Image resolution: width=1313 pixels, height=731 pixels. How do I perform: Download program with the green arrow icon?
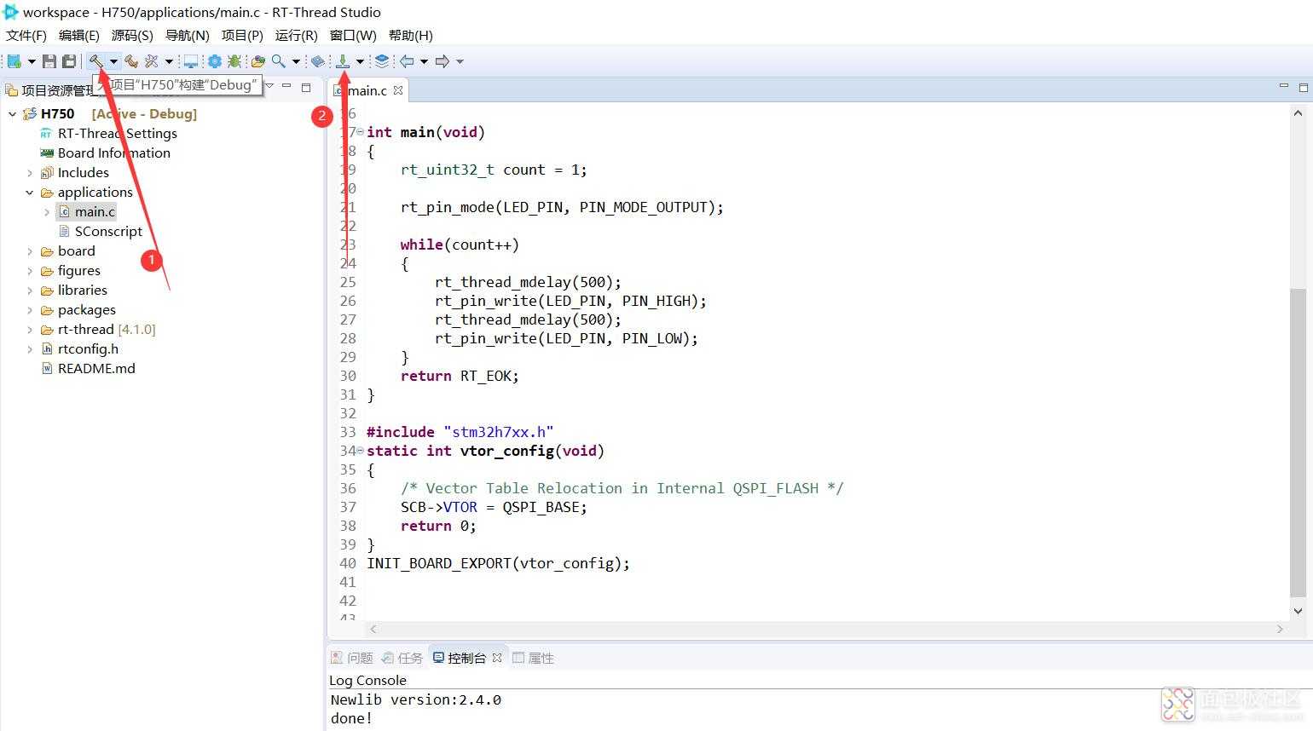click(343, 61)
